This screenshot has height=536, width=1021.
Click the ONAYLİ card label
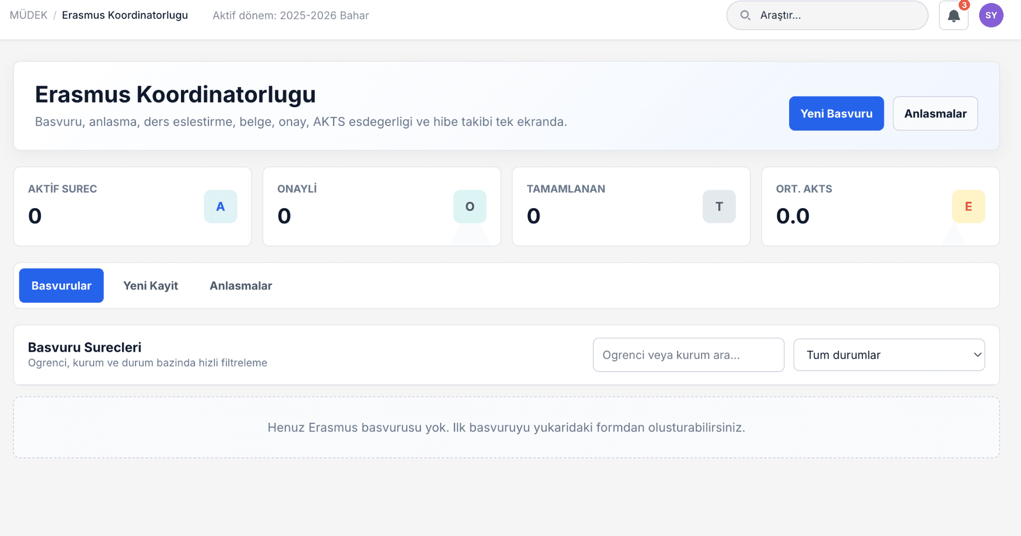click(x=297, y=189)
